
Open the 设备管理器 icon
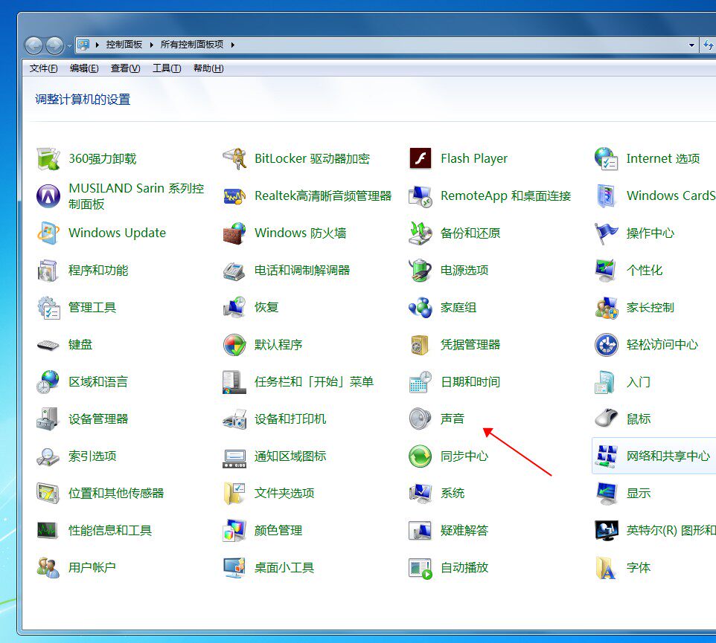[48, 419]
